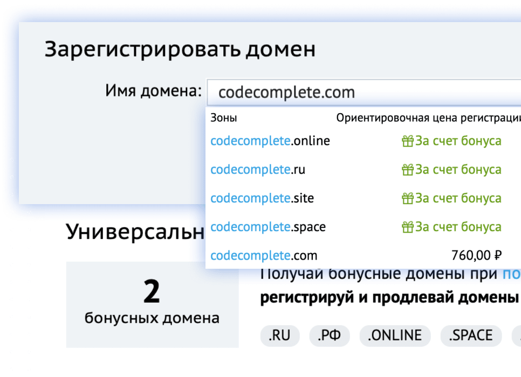Click the 760,00 ₽ price

(476, 255)
